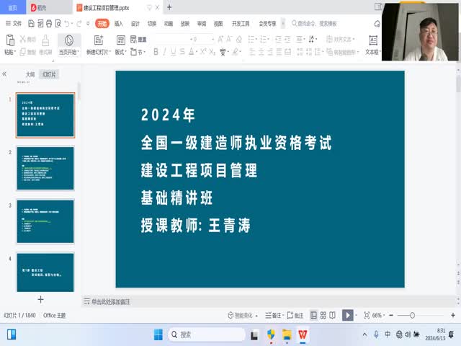
Task: Switch to the Insert (插入) tab
Action: tap(118, 24)
